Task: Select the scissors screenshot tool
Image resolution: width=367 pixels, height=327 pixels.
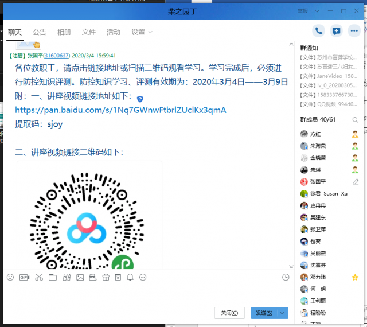Action: 39,277
